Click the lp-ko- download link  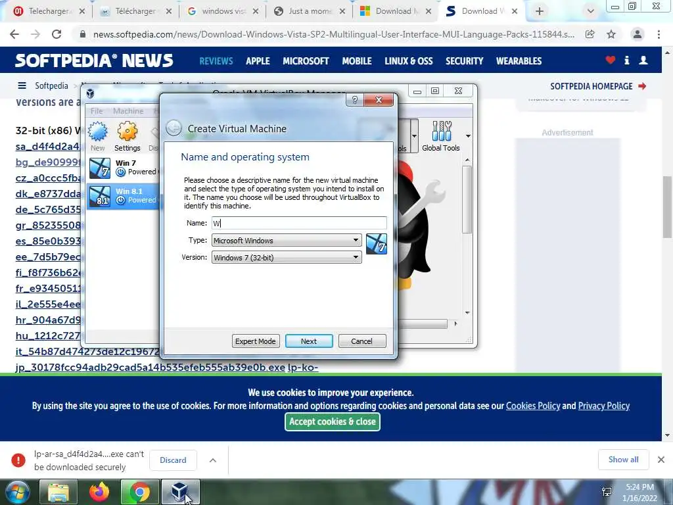pos(303,368)
